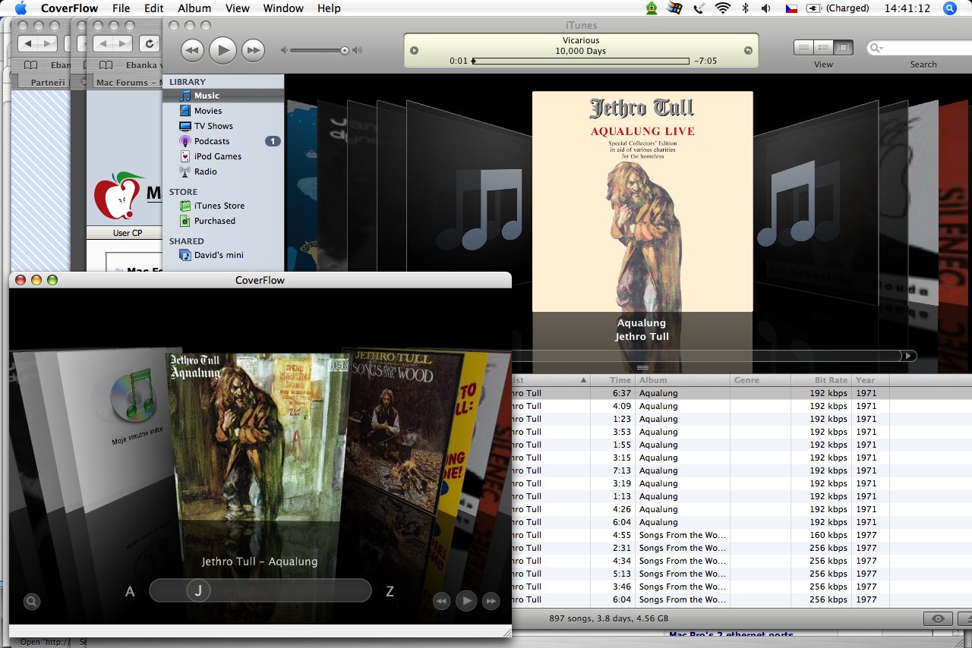Select Music in iTunes library
Screen dimensions: 972x648
[223, 96]
